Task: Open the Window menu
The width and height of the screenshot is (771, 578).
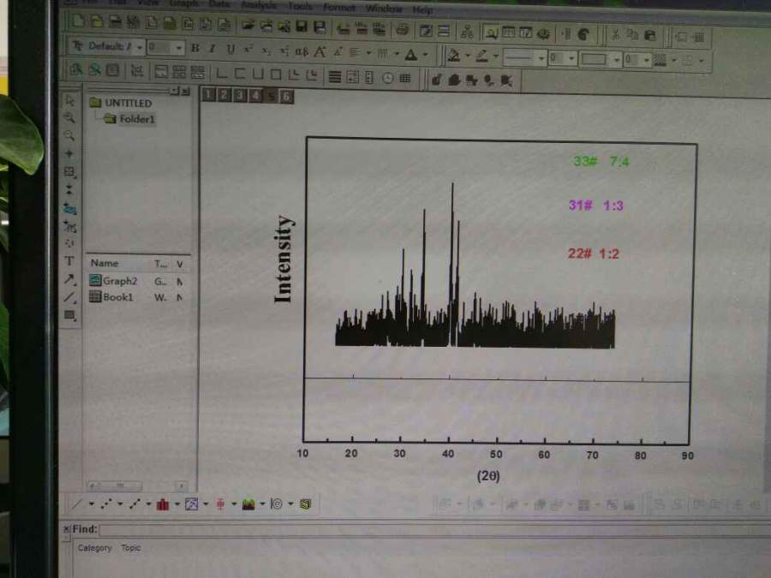Action: click(384, 9)
